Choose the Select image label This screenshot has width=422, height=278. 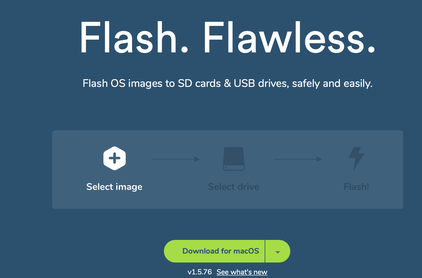[114, 187]
